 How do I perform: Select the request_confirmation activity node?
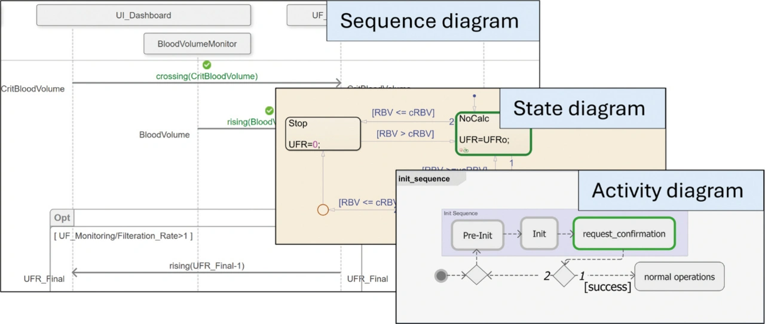point(623,234)
